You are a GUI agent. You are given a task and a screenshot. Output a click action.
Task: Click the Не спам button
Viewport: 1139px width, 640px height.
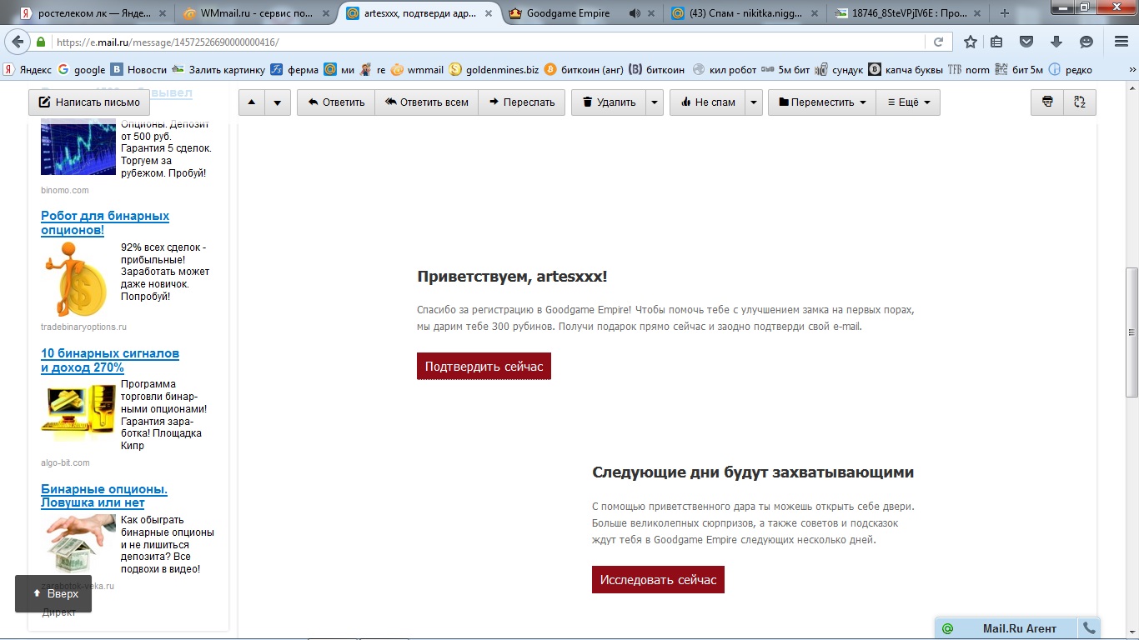click(x=708, y=102)
